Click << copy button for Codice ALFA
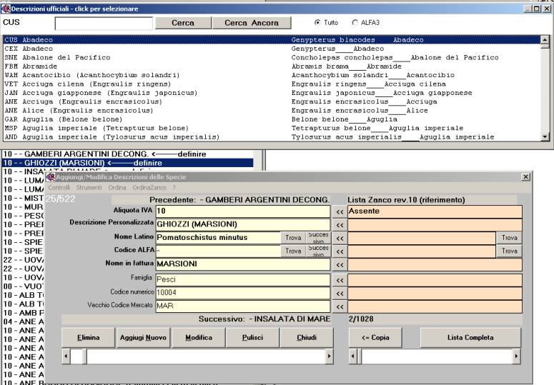The width and height of the screenshot is (554, 385). [x=340, y=251]
